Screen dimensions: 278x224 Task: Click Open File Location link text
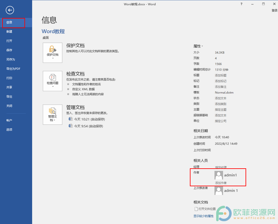[207, 209]
